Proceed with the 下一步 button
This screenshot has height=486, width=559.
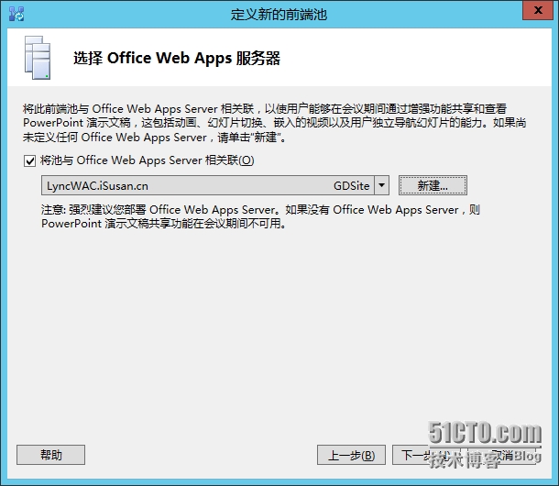pos(426,455)
